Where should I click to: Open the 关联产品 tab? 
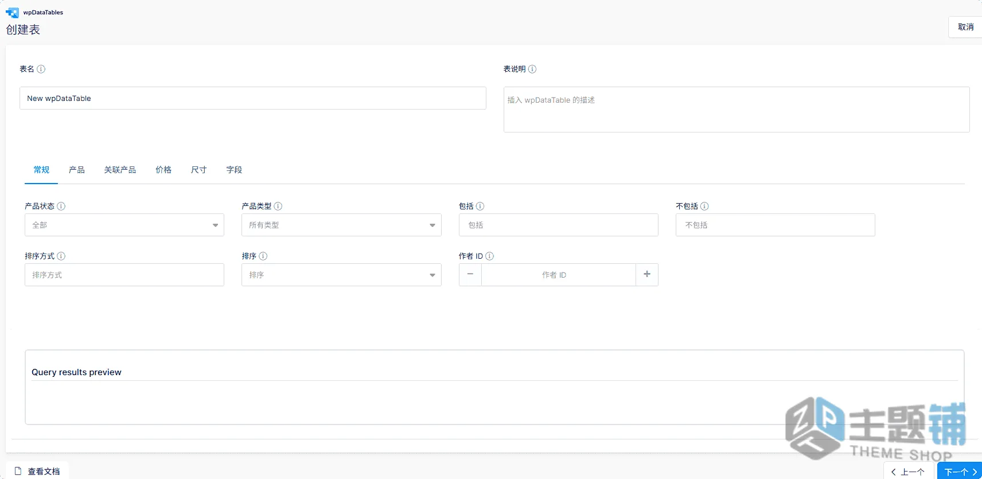pos(120,170)
